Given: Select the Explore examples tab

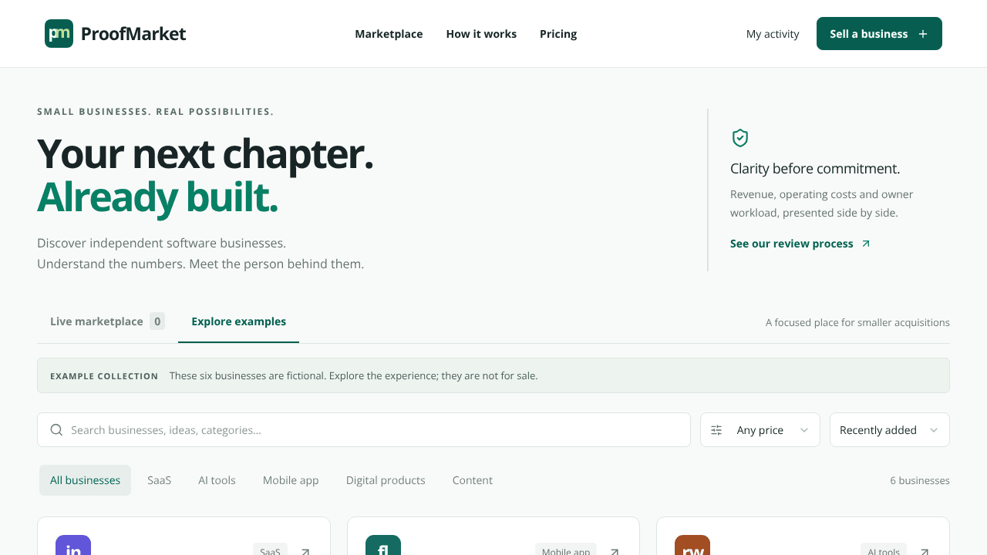Looking at the screenshot, I should [238, 321].
